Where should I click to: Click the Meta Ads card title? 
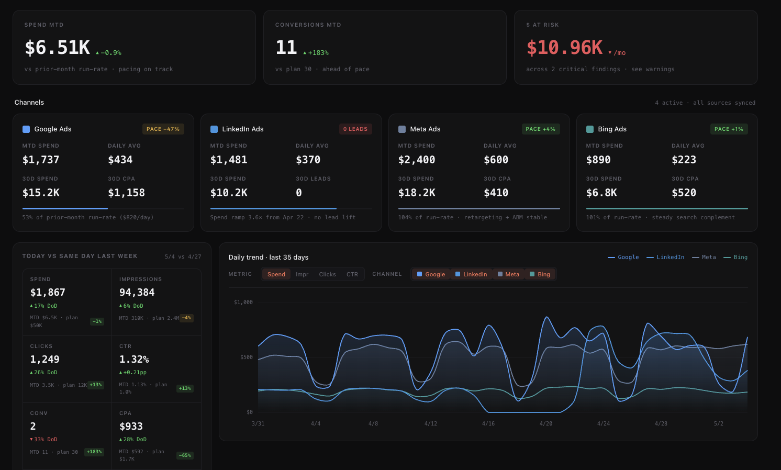(x=425, y=129)
